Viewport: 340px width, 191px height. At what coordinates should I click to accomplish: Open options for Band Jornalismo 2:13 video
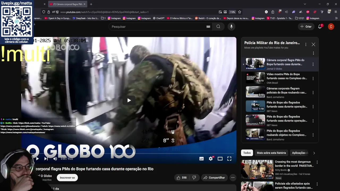click(x=313, y=93)
